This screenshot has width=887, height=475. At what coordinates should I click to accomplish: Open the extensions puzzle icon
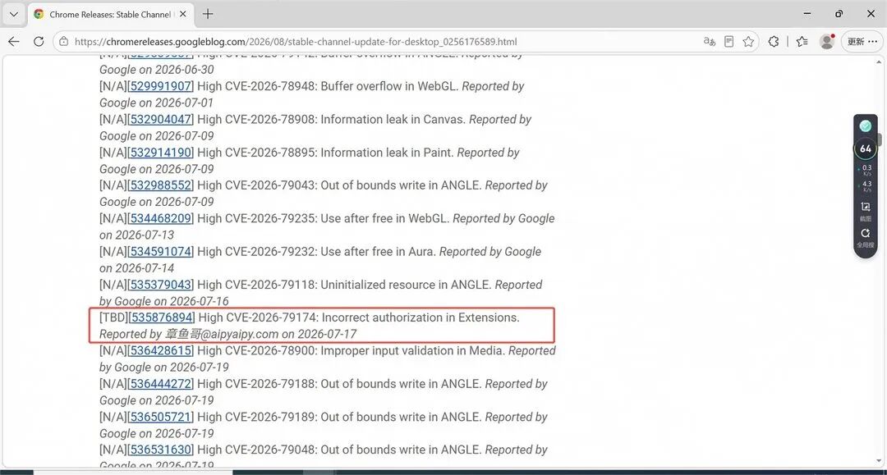tap(774, 41)
